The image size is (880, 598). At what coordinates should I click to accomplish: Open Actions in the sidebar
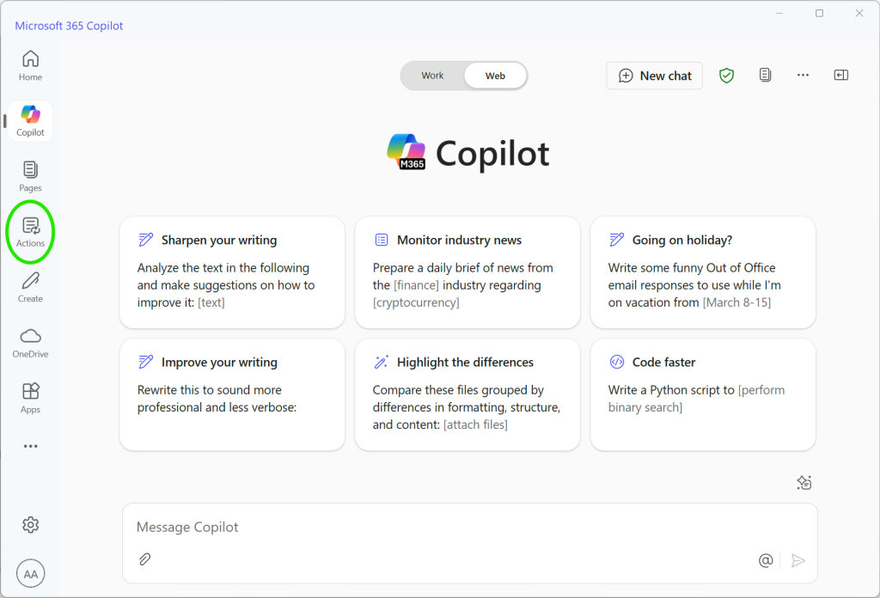30,232
